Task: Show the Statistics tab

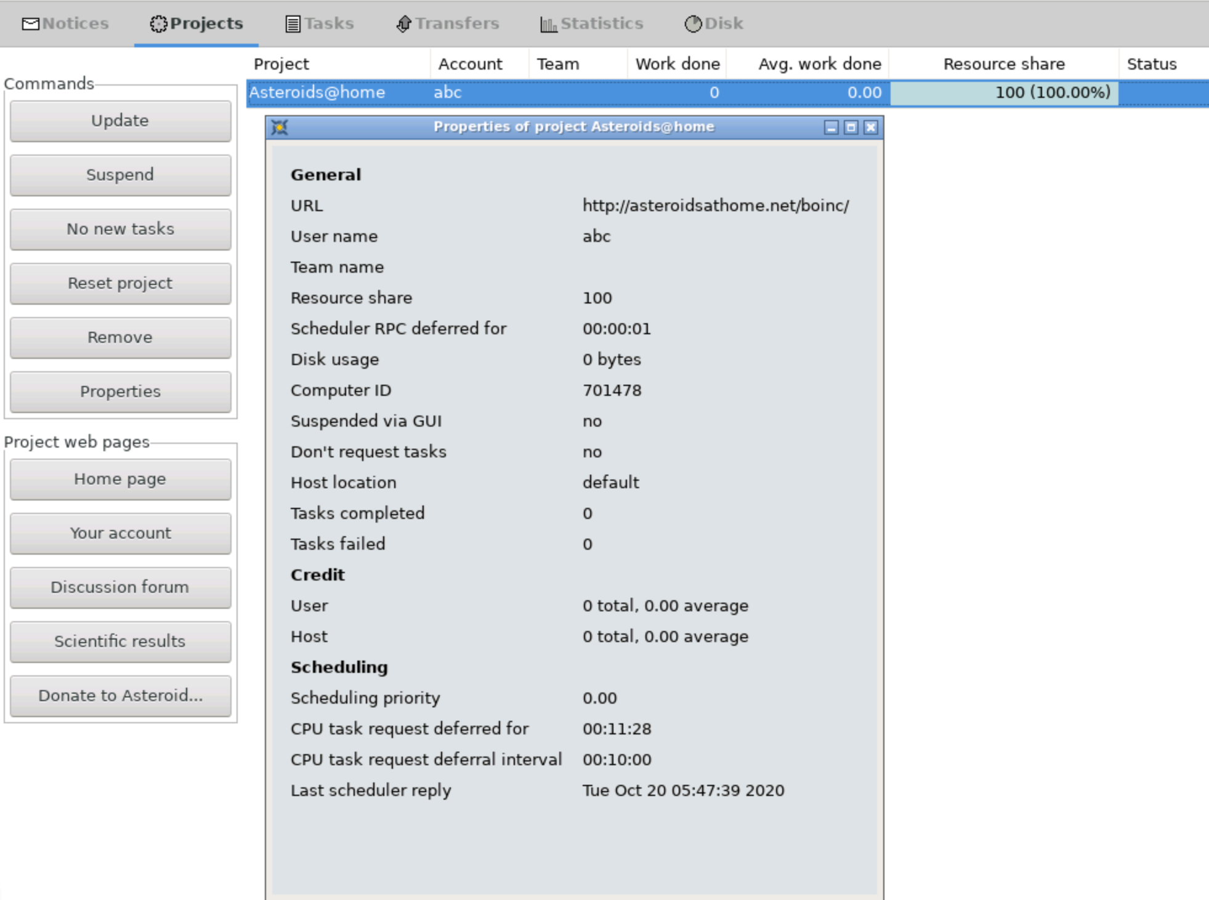Action: (592, 23)
